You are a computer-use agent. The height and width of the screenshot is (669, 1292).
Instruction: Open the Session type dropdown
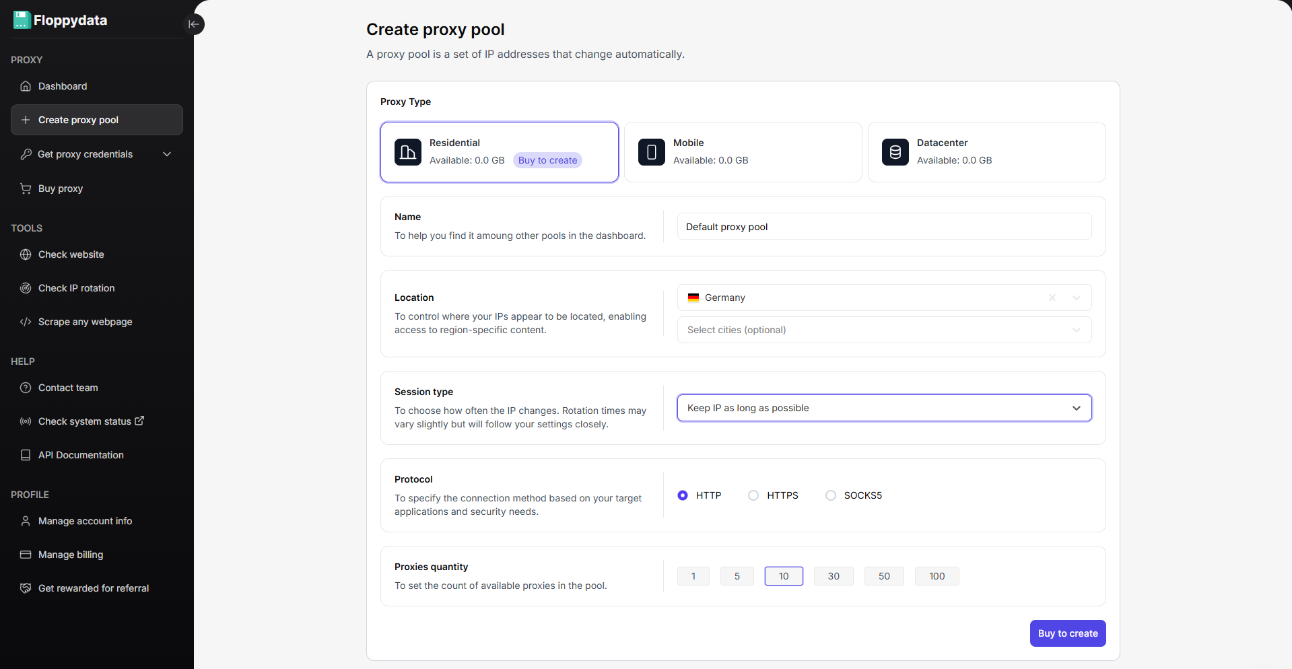pos(883,408)
